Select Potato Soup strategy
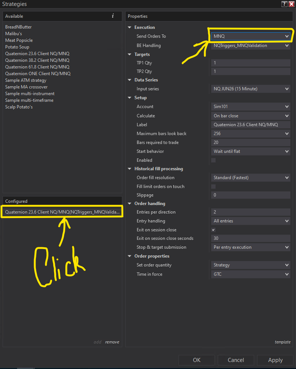This screenshot has height=369, width=296. (17, 47)
